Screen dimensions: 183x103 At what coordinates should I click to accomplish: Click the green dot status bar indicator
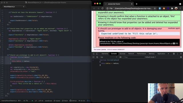[x=32, y=101]
